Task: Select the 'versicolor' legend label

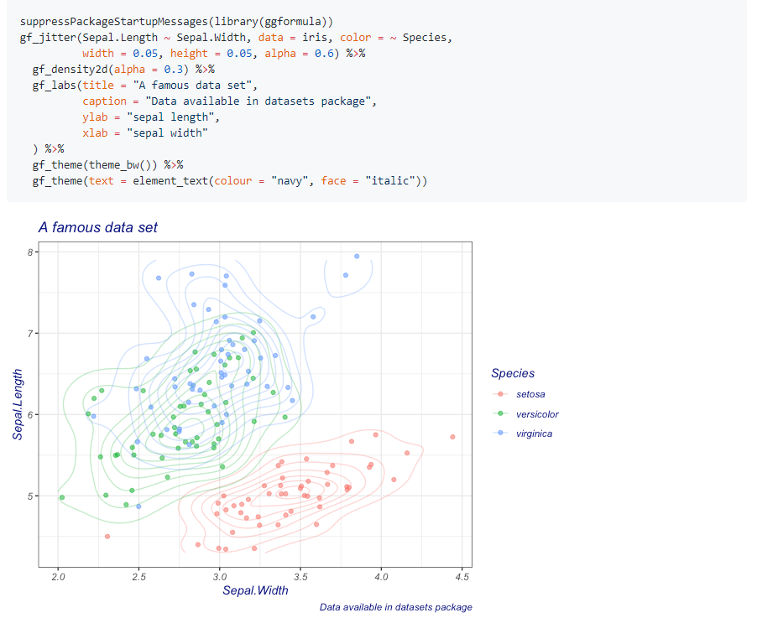Action: pyautogui.click(x=537, y=414)
